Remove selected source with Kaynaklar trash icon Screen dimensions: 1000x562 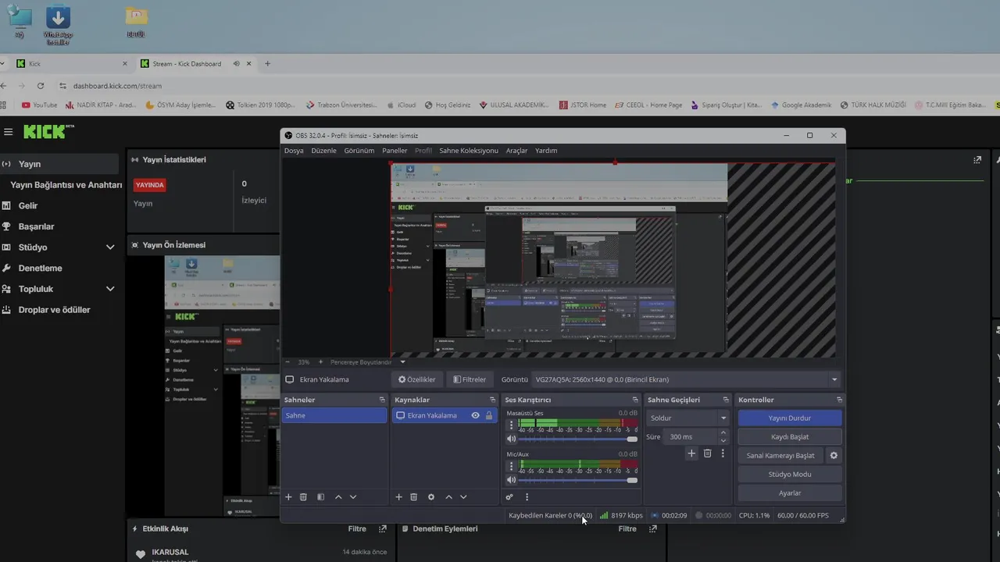(413, 497)
